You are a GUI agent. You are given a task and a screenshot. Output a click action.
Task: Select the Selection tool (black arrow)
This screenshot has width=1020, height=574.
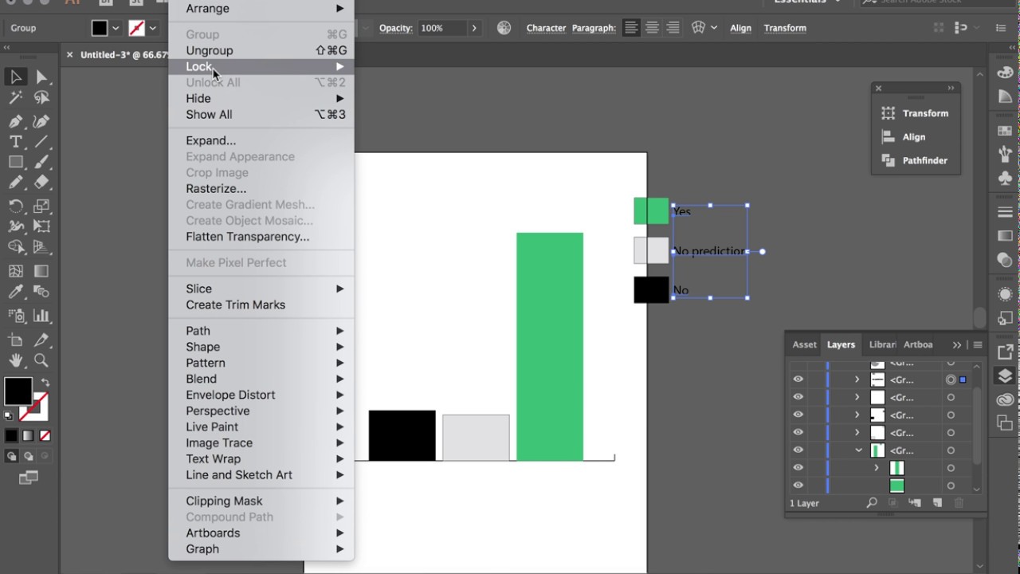point(15,77)
